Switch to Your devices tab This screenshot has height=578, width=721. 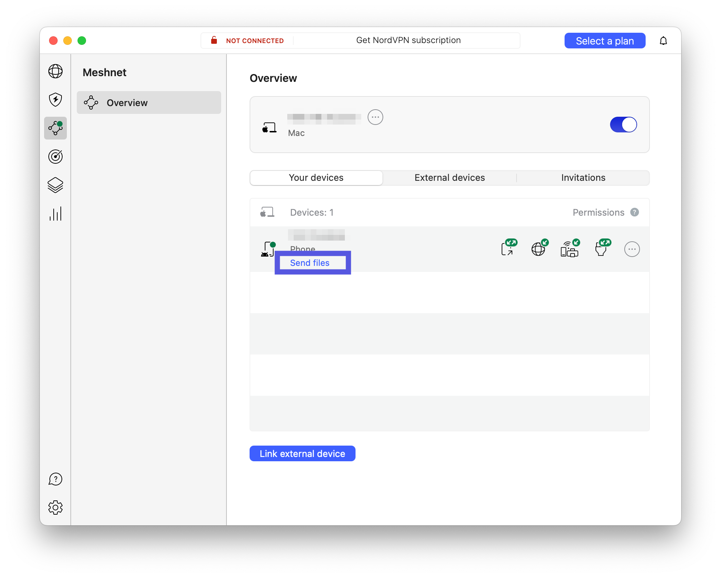click(x=316, y=178)
